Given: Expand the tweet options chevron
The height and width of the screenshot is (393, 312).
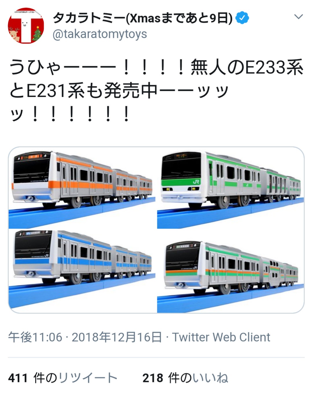Looking at the screenshot, I should pos(298,17).
